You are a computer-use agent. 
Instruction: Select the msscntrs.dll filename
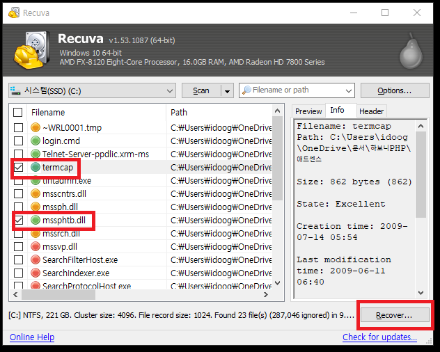(x=64, y=193)
